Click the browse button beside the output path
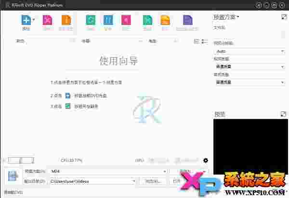Image resolution: width=289 pixels, height=198 pixels. coord(153,182)
